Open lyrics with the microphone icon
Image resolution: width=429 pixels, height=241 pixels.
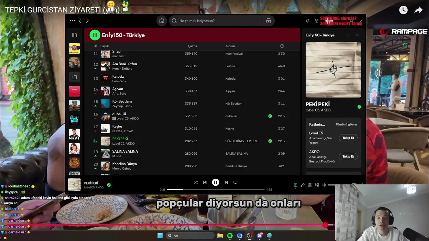coord(303,185)
